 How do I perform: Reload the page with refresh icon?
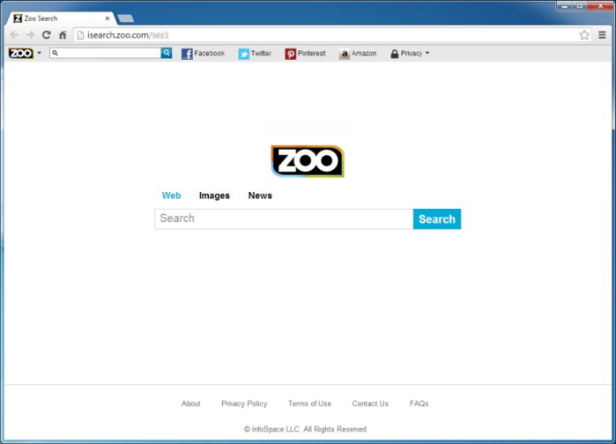point(47,35)
